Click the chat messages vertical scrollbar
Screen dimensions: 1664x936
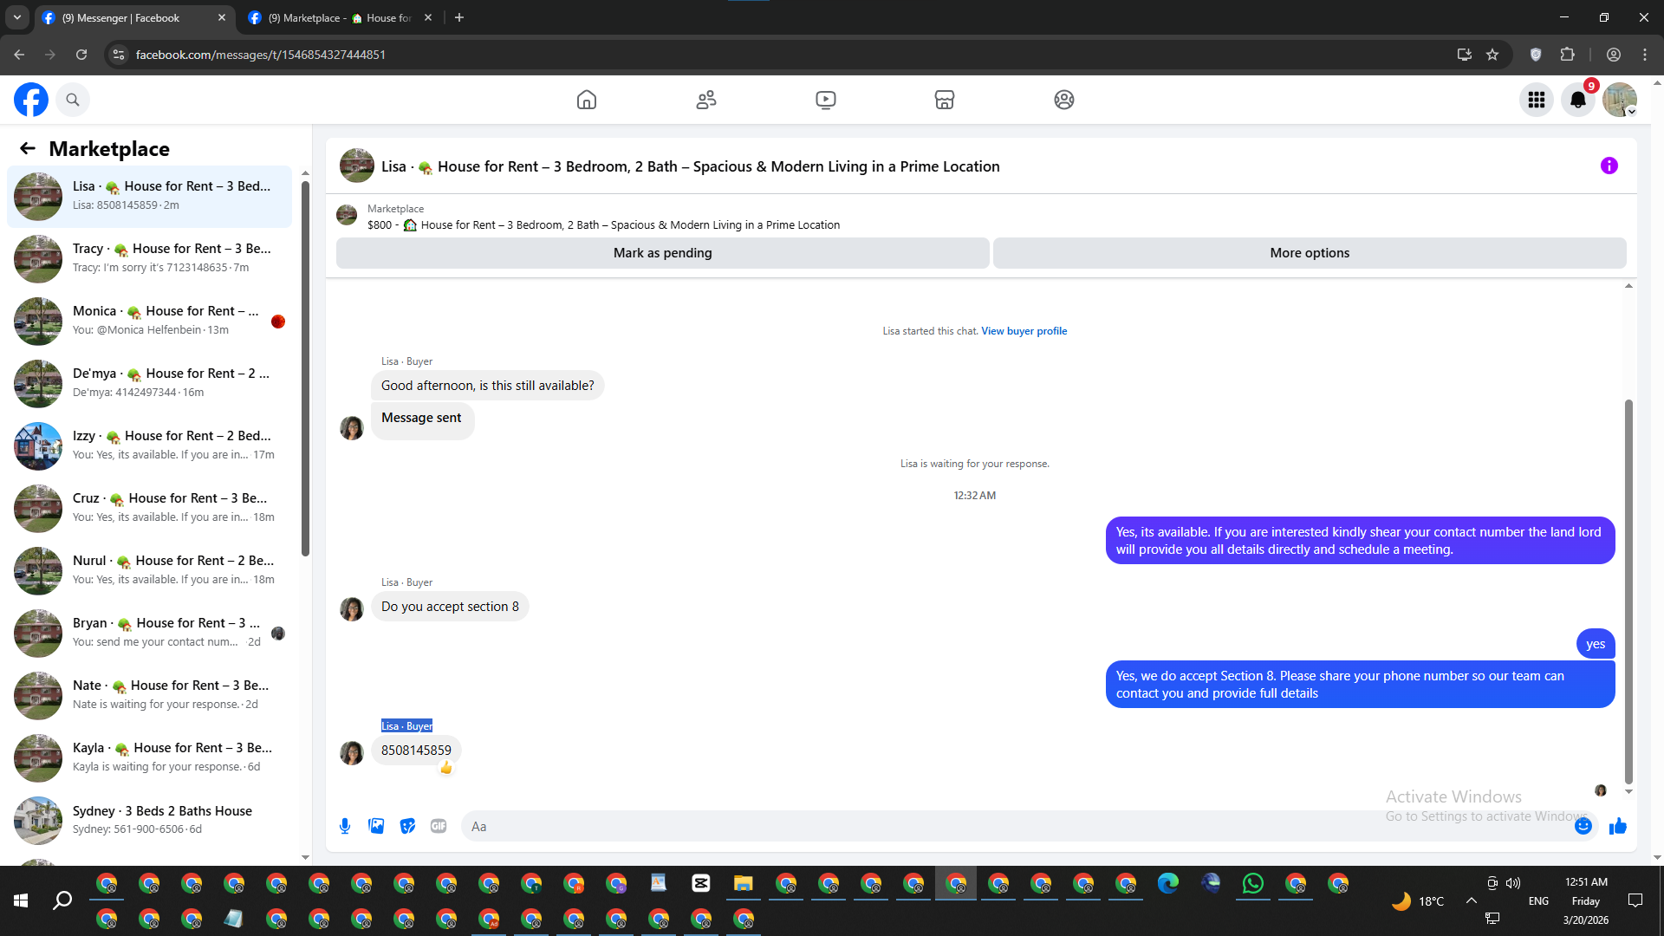tap(1628, 589)
